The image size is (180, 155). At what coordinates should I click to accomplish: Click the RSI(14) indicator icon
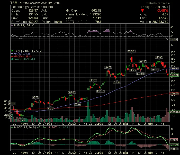click(x=12, y=25)
